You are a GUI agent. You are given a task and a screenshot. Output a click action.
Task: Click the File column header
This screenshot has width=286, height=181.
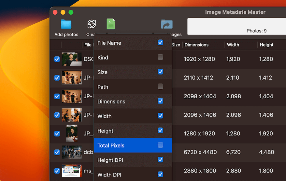[88, 45]
